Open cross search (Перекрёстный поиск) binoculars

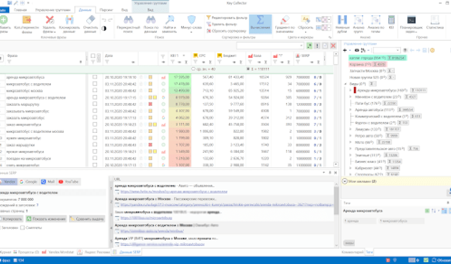click(x=128, y=24)
